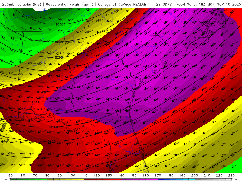Click the 230 value on the legend
This screenshot has height=181, width=242.
click(231, 176)
